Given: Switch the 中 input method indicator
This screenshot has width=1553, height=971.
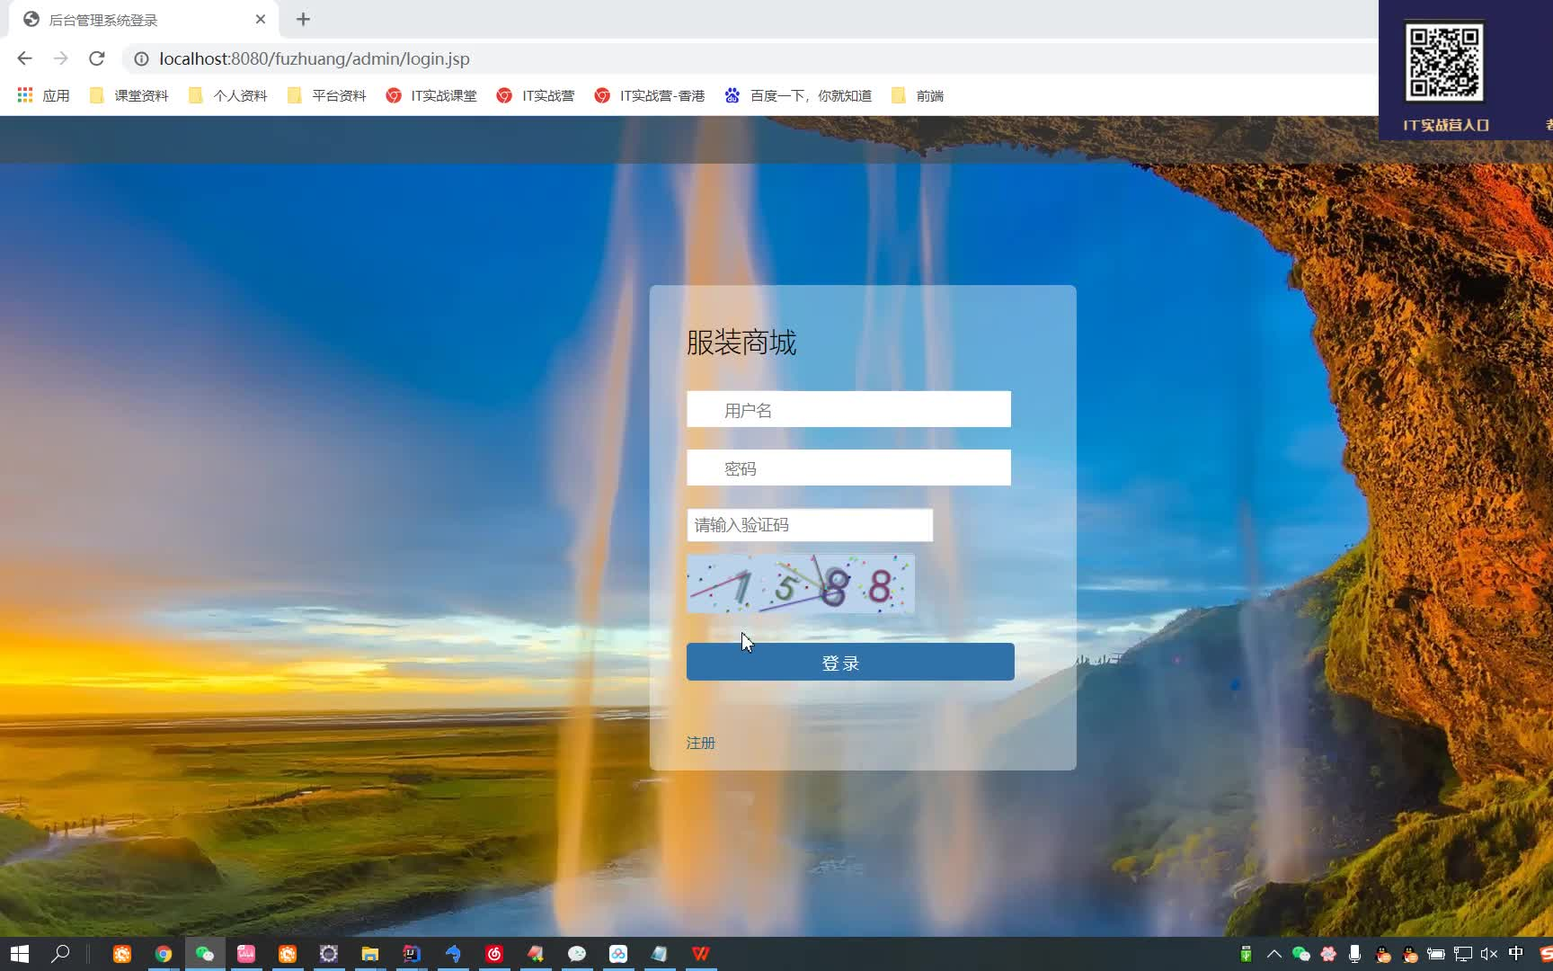Looking at the screenshot, I should click(x=1516, y=954).
